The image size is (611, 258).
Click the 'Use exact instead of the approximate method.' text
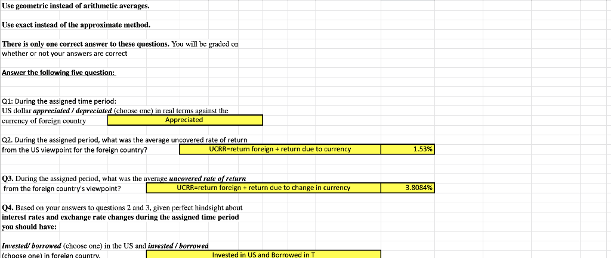tap(76, 25)
